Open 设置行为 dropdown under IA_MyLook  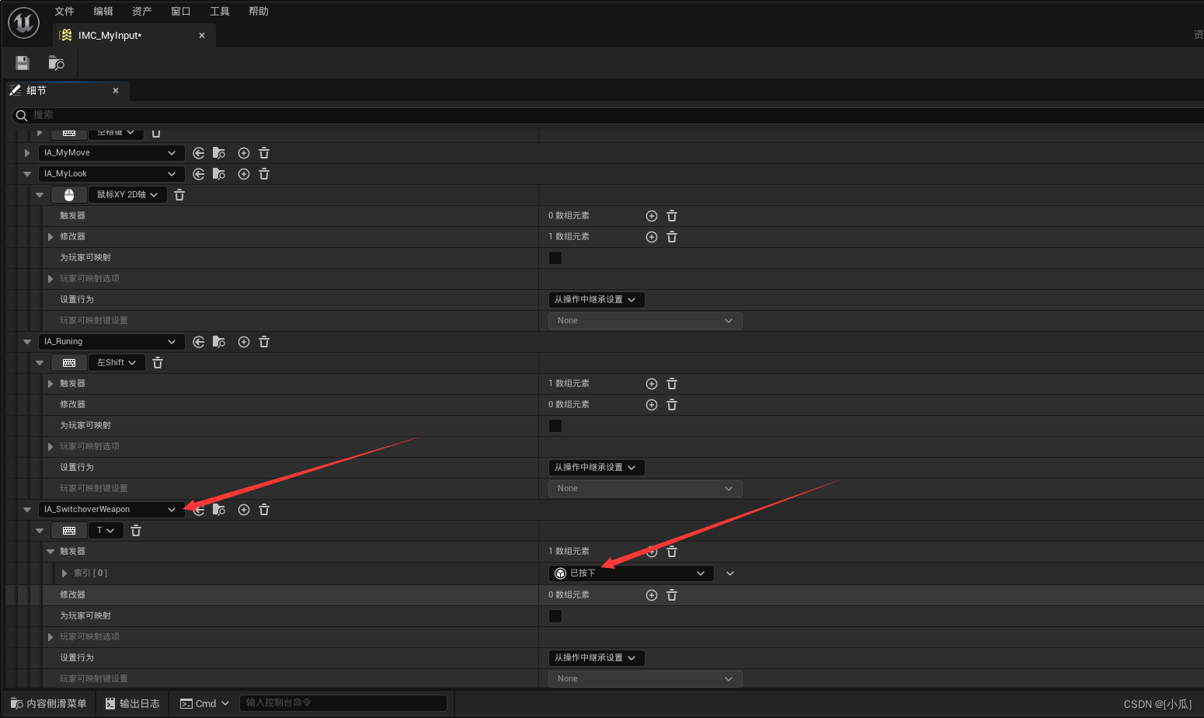coord(597,300)
